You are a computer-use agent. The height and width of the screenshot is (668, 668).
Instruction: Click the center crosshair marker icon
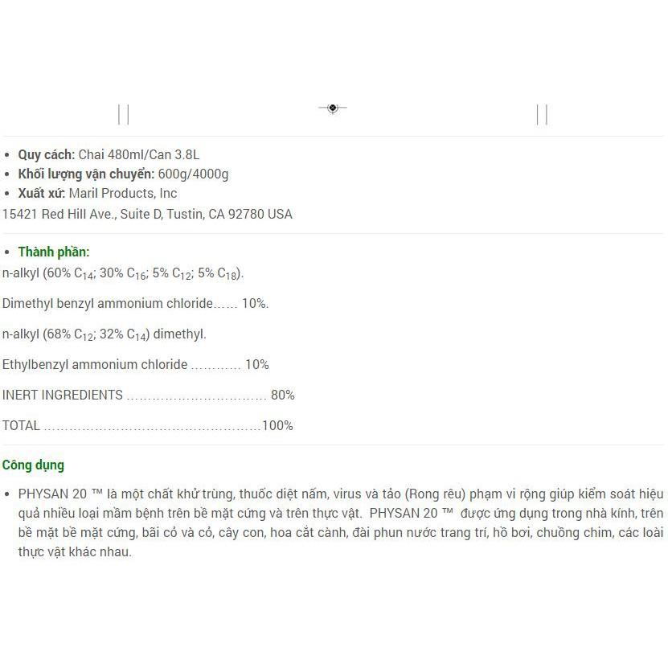pyautogui.click(x=332, y=108)
